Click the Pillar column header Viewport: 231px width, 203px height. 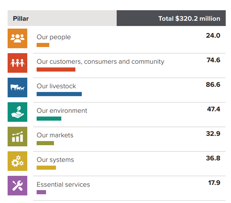pos(21,18)
